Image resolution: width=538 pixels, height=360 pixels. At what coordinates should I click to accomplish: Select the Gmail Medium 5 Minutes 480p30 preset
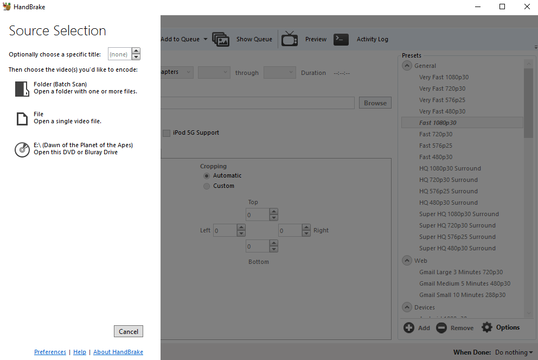coord(465,283)
